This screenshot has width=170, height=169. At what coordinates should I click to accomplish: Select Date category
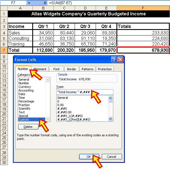click(x=32, y=94)
